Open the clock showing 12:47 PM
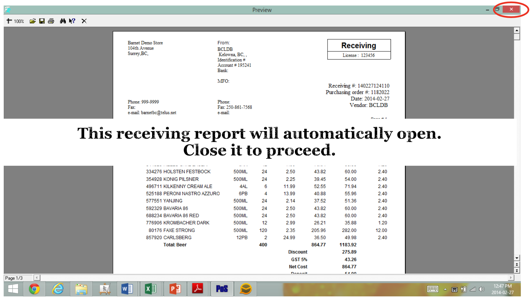The image size is (531, 299). point(502,289)
